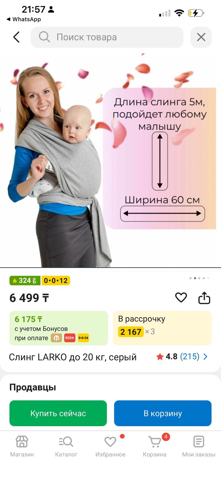
Task: Tap the image carousel page dots
Action: point(199,278)
